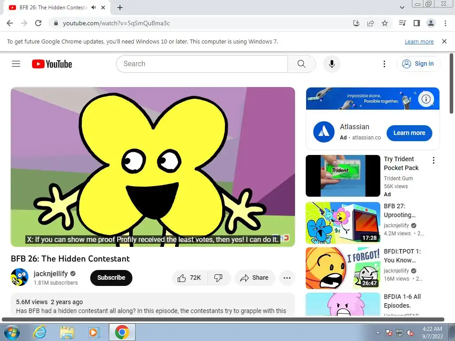
Task: Open the Windows Start menu
Action: coord(12,332)
